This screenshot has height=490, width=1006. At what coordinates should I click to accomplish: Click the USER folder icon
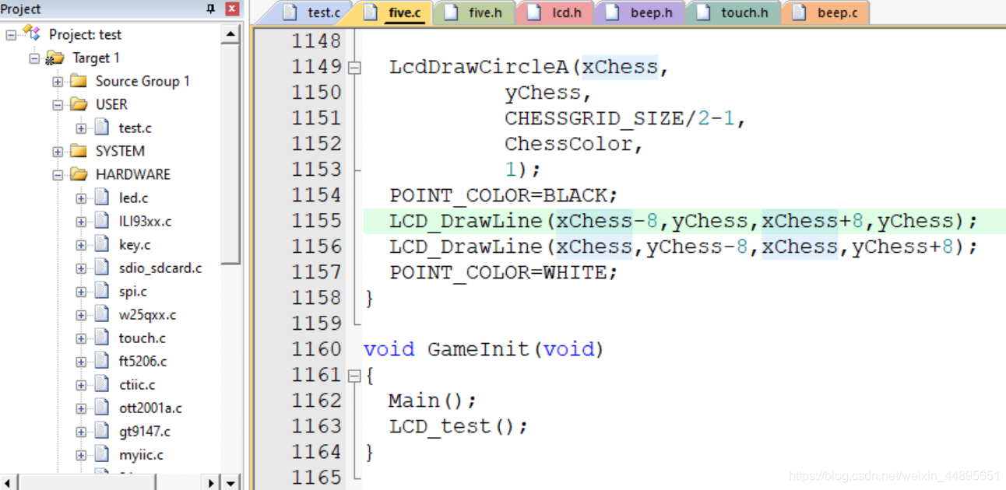78,104
